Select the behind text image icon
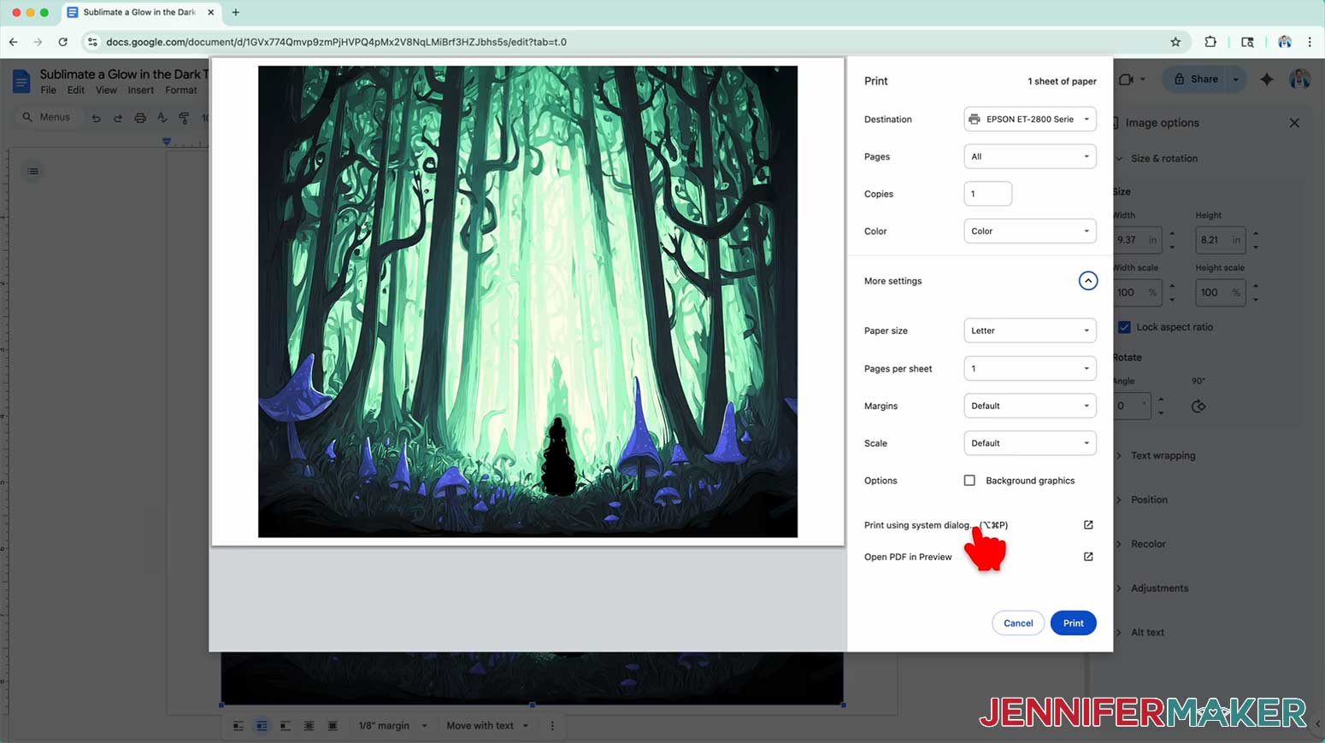Image resolution: width=1325 pixels, height=743 pixels. click(x=309, y=726)
